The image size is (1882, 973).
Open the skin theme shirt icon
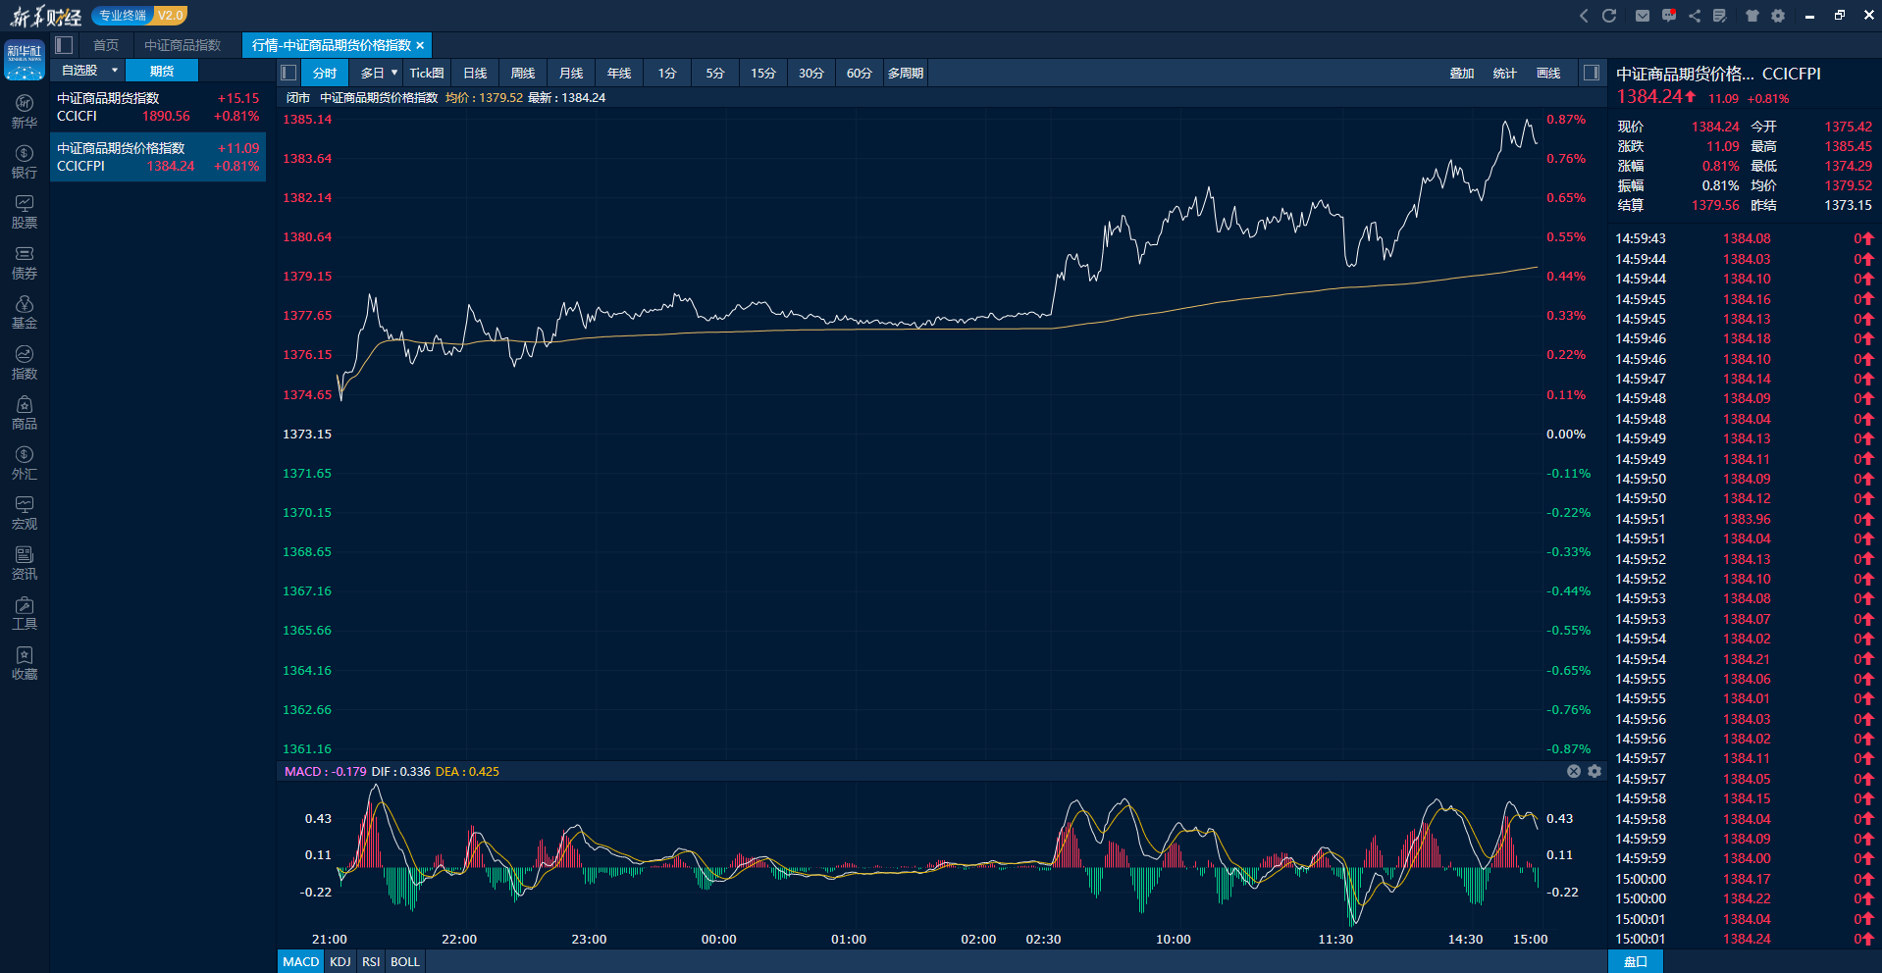[x=1752, y=16]
